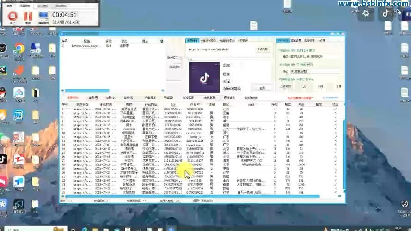The height and width of the screenshot is (231, 411).
Task: Toggle the 性别-女 female filter
Action: tap(110, 97)
